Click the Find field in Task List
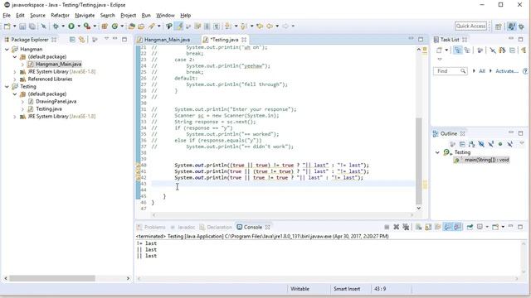531x298 pixels. click(x=450, y=71)
